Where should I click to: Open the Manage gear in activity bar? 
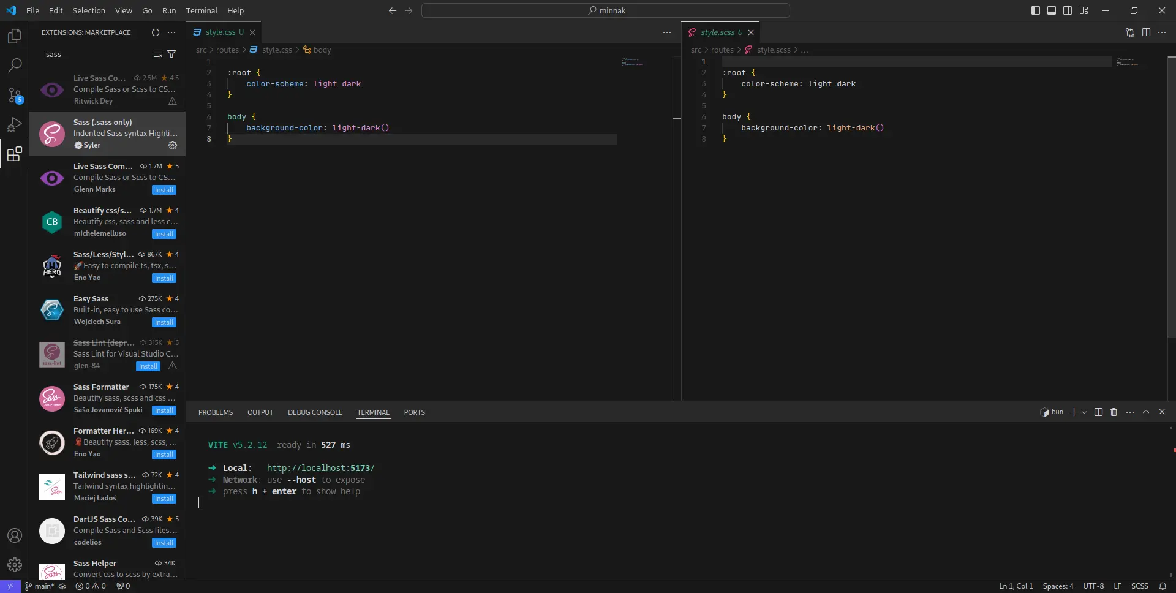click(x=15, y=565)
